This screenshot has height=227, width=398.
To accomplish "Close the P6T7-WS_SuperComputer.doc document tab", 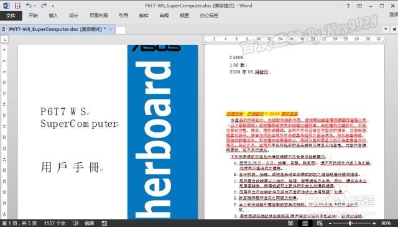I will point(111,29).
